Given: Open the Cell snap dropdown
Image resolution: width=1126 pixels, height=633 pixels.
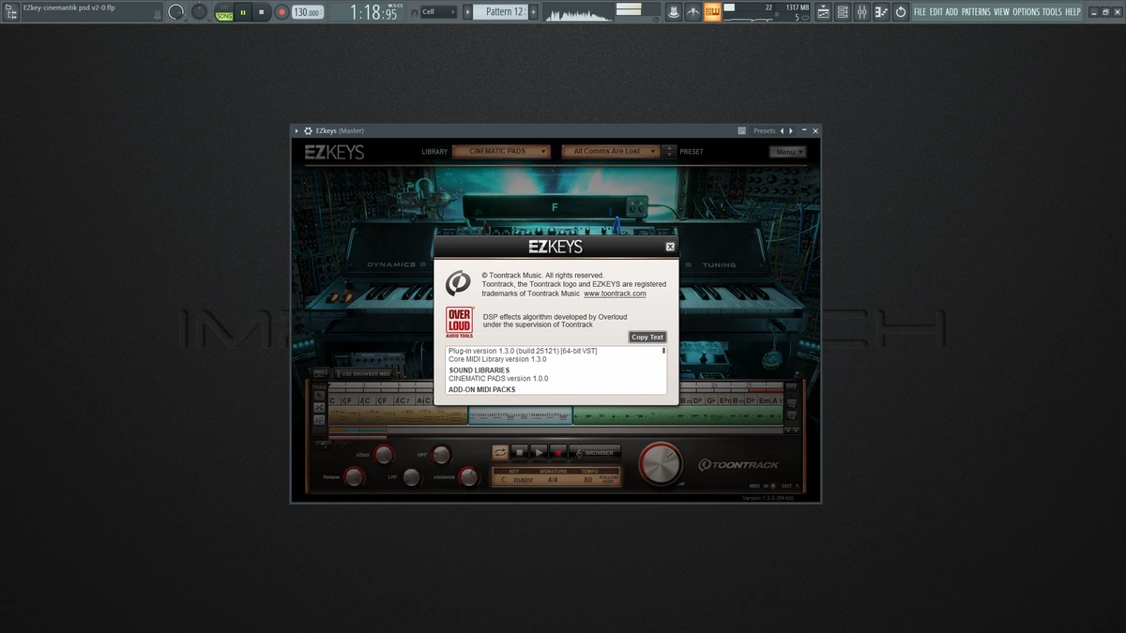Looking at the screenshot, I should tap(438, 12).
